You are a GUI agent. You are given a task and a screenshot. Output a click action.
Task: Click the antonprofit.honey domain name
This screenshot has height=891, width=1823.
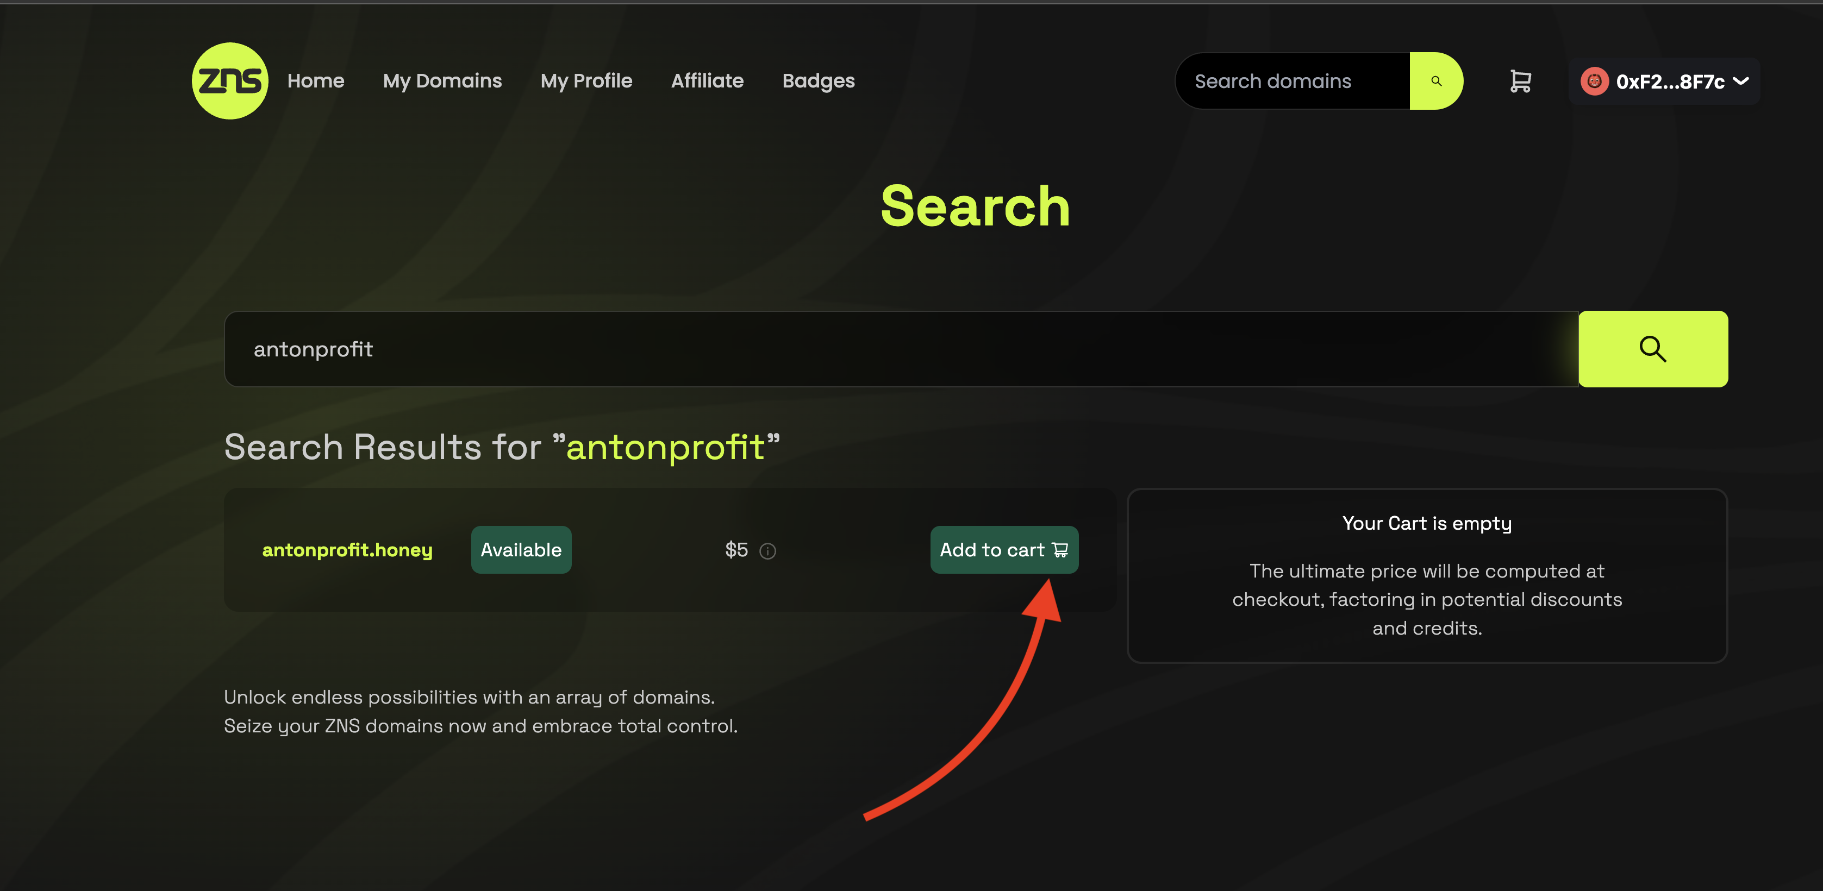347,550
